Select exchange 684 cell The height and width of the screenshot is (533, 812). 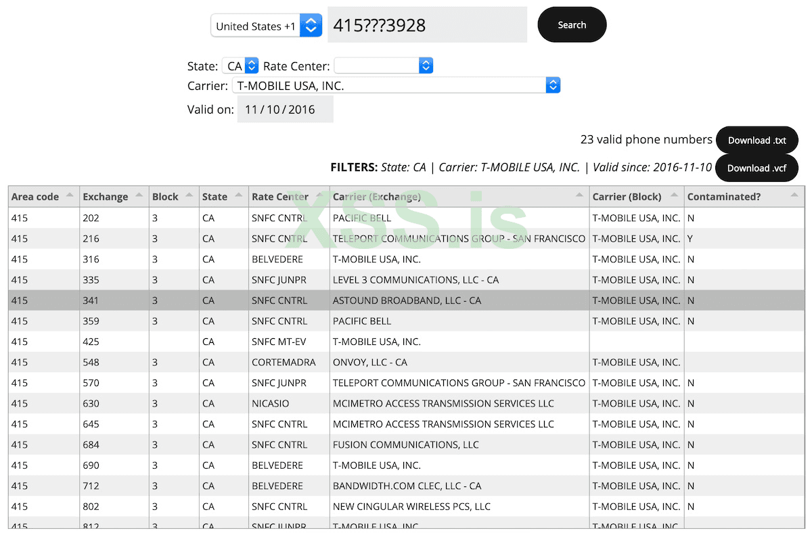(114, 445)
